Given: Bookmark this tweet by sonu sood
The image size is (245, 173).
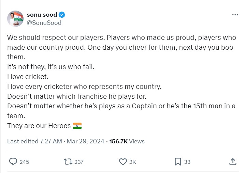Looking at the screenshot, I should tap(177, 162).
